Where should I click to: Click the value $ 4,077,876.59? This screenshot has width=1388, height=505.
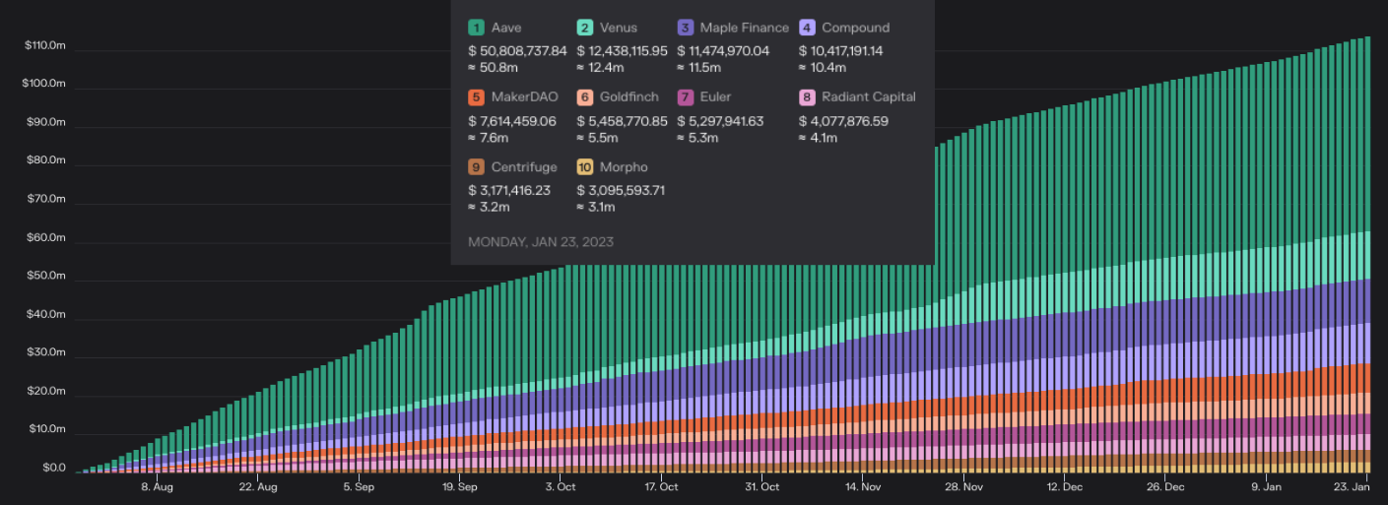(x=843, y=121)
